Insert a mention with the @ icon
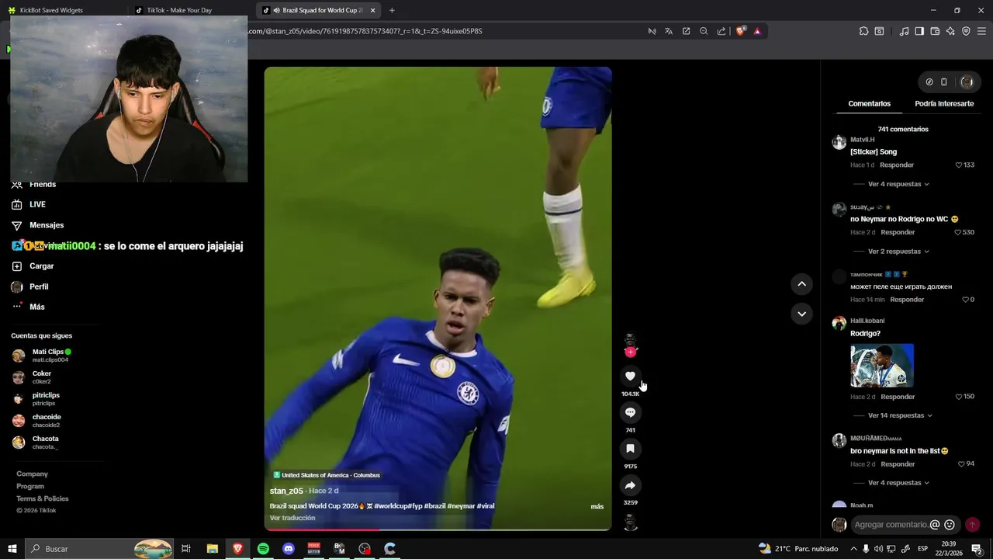The height and width of the screenshot is (559, 993). 935,525
